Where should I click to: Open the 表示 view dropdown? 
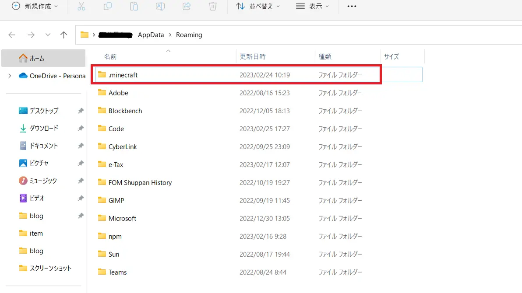coord(312,6)
